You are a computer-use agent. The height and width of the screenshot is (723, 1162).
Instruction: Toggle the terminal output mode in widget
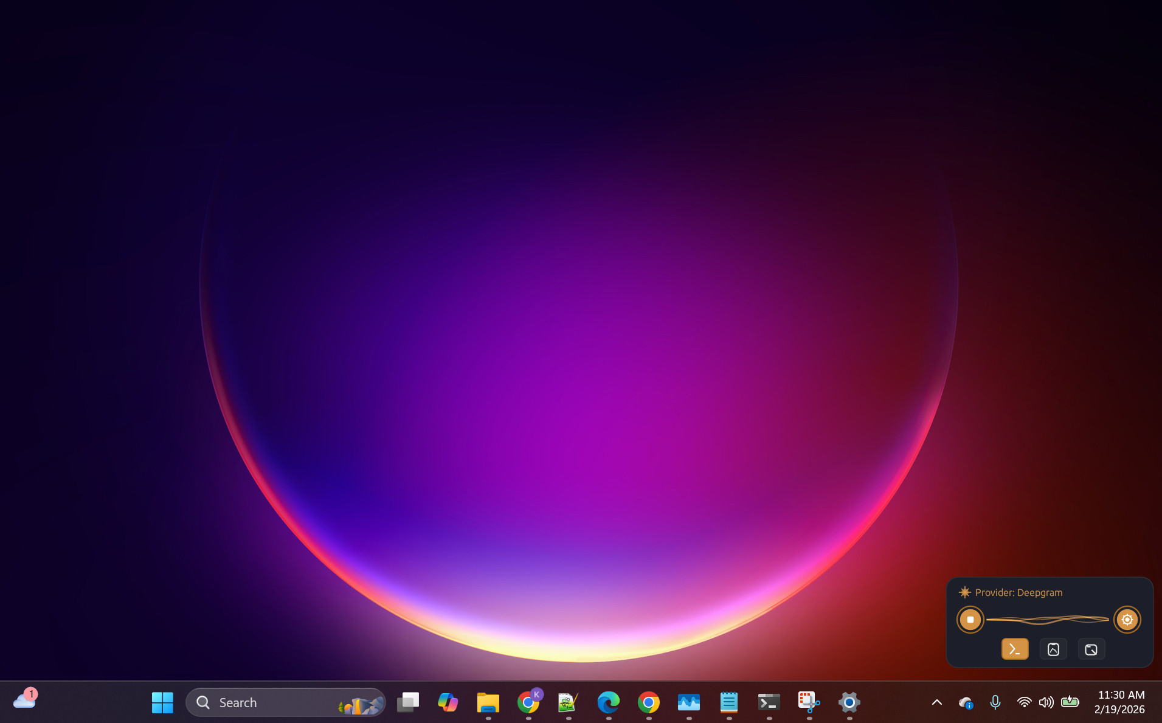[1014, 648]
